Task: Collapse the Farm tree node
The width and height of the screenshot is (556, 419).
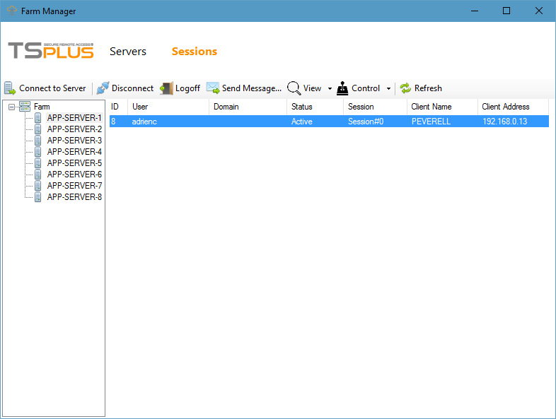Action: 11,107
